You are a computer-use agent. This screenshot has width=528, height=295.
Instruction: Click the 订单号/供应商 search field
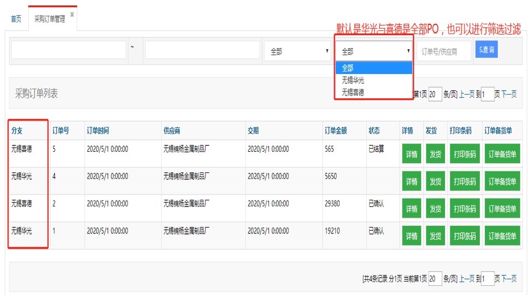444,51
